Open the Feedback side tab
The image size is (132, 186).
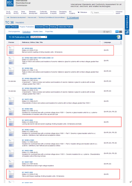pos(127,22)
